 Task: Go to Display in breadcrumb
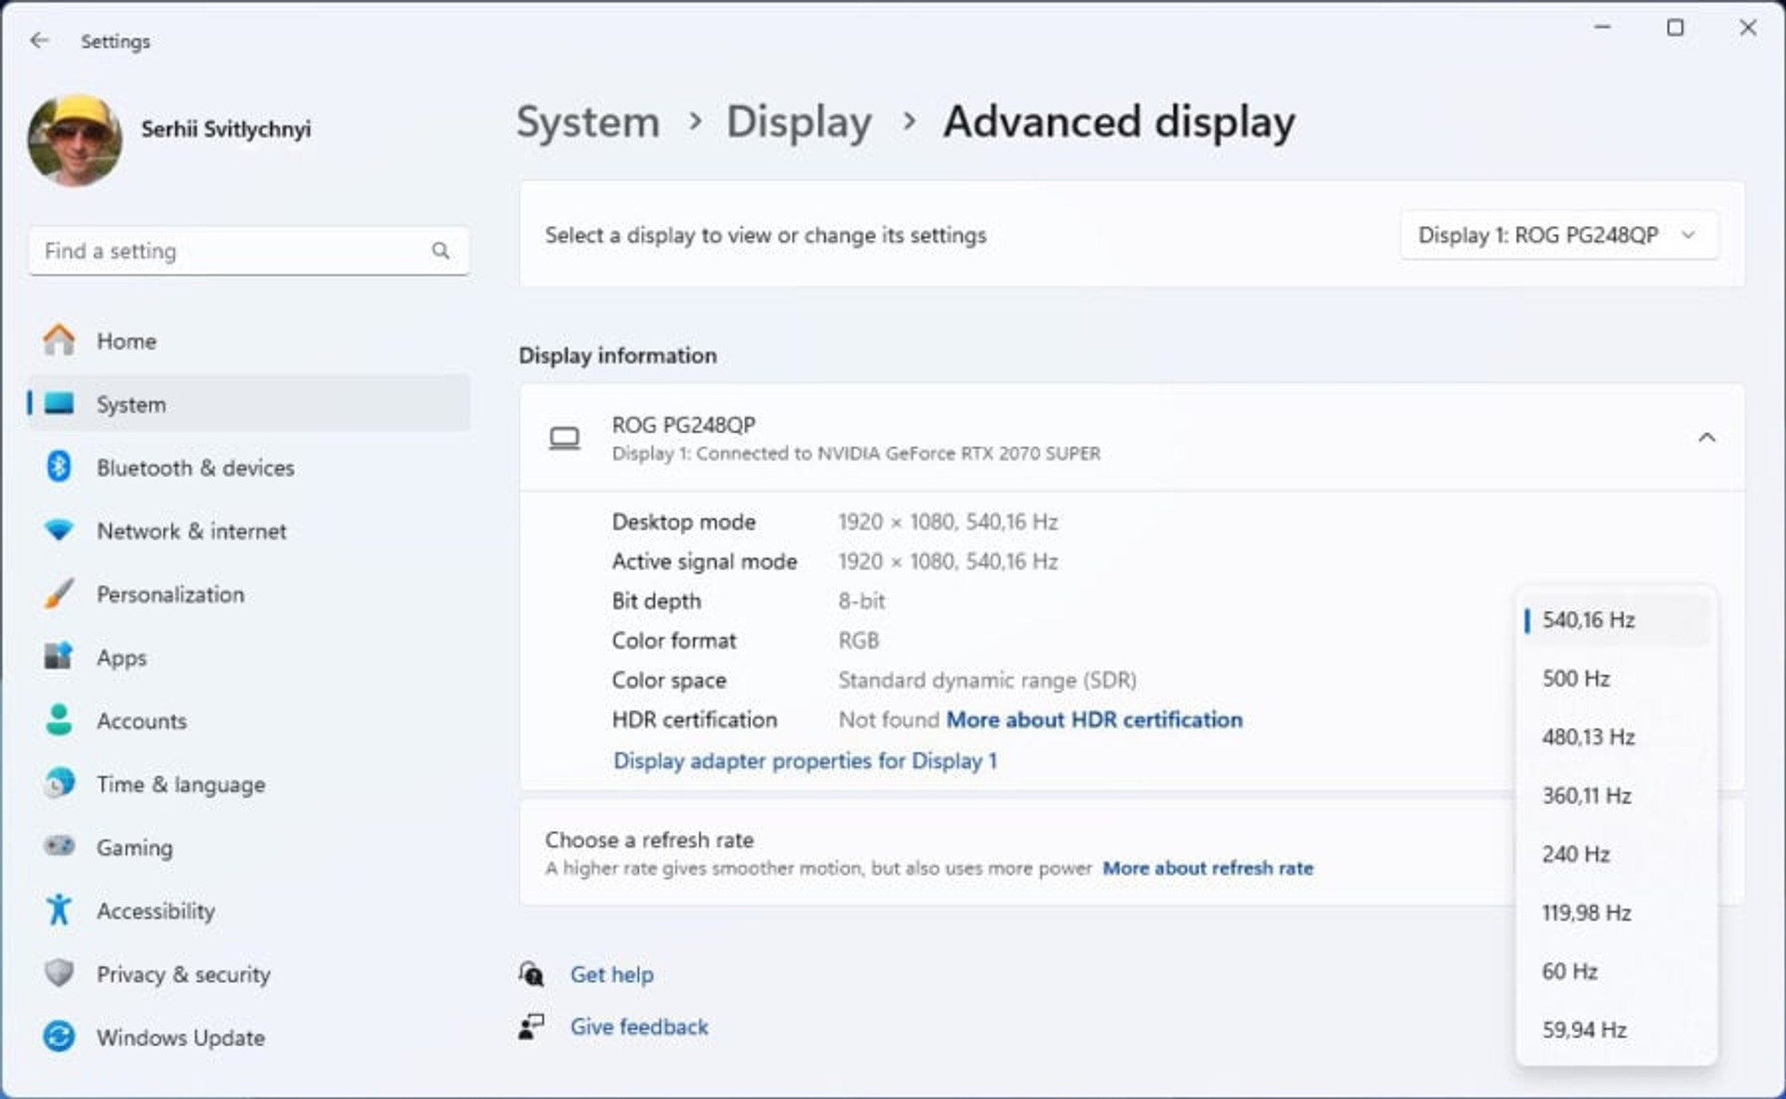coord(799,122)
